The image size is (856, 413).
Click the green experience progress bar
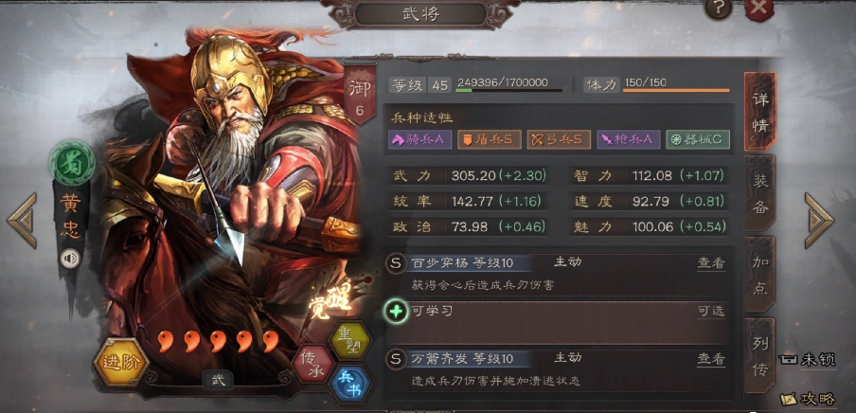(509, 91)
